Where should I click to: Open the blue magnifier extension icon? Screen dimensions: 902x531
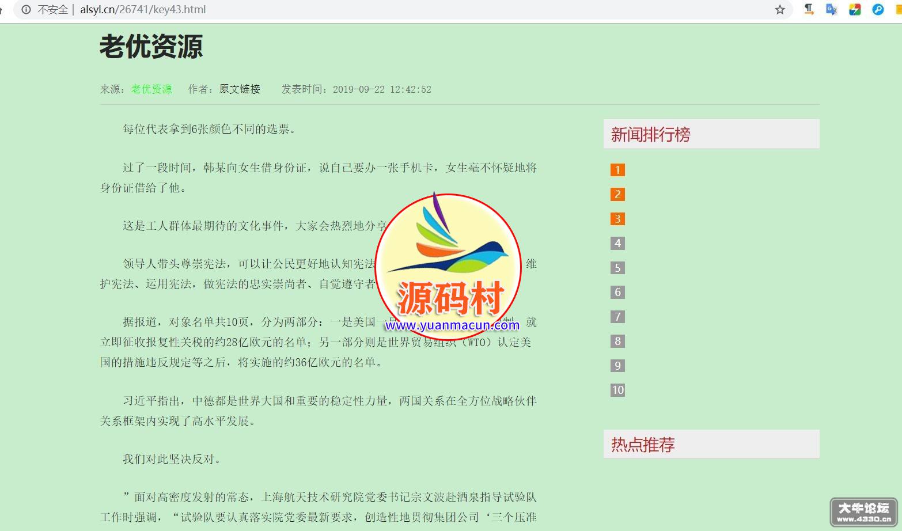pyautogui.click(x=878, y=10)
